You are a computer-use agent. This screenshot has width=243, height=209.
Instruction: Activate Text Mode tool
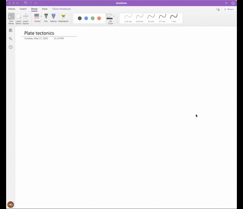(x=11, y=19)
